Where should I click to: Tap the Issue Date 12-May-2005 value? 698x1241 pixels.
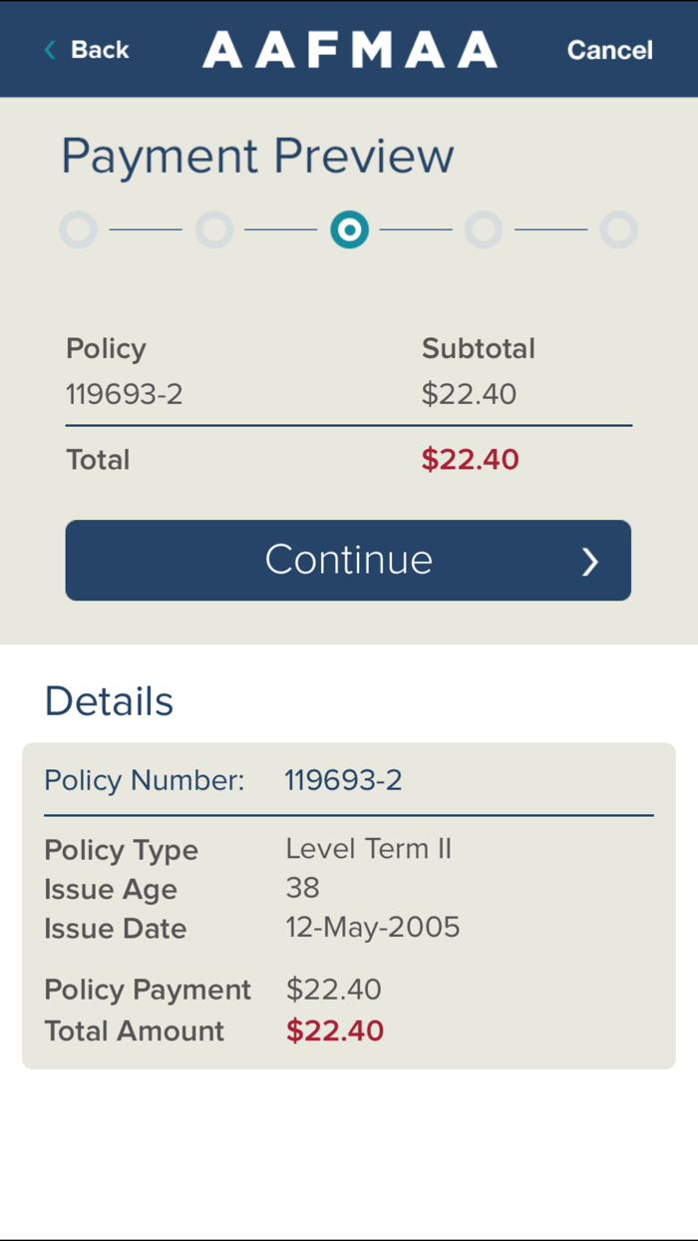pyautogui.click(x=372, y=928)
